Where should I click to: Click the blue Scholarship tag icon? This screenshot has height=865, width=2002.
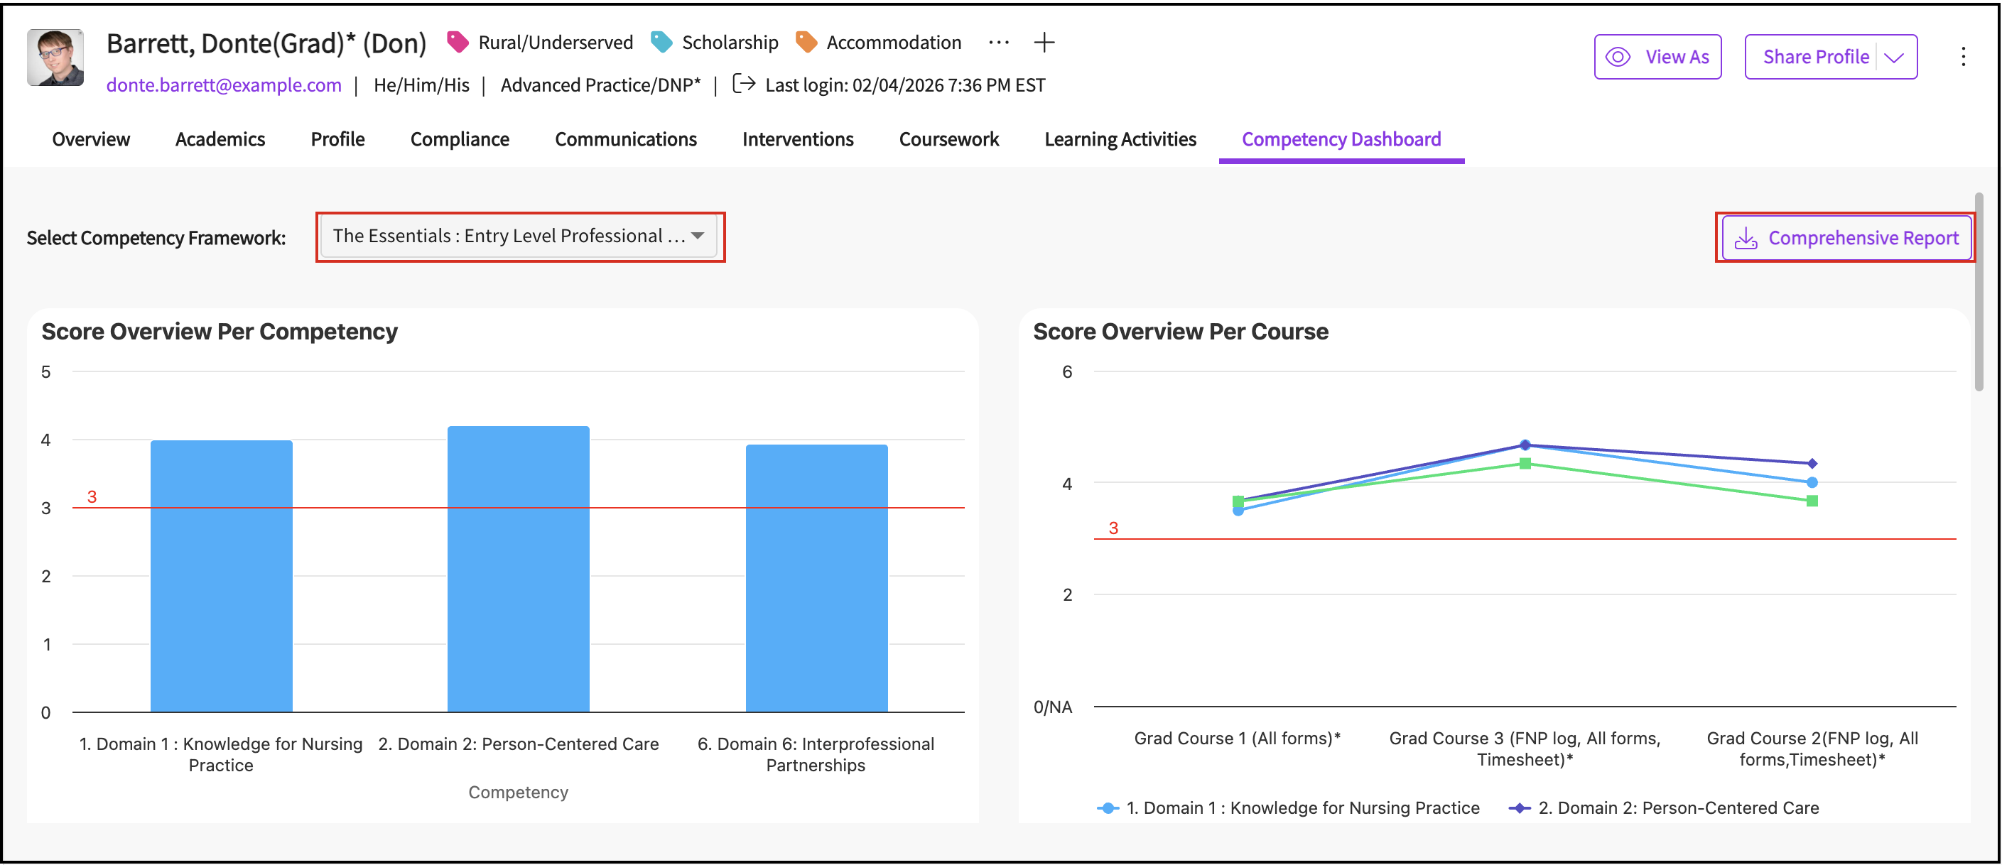[x=661, y=42]
